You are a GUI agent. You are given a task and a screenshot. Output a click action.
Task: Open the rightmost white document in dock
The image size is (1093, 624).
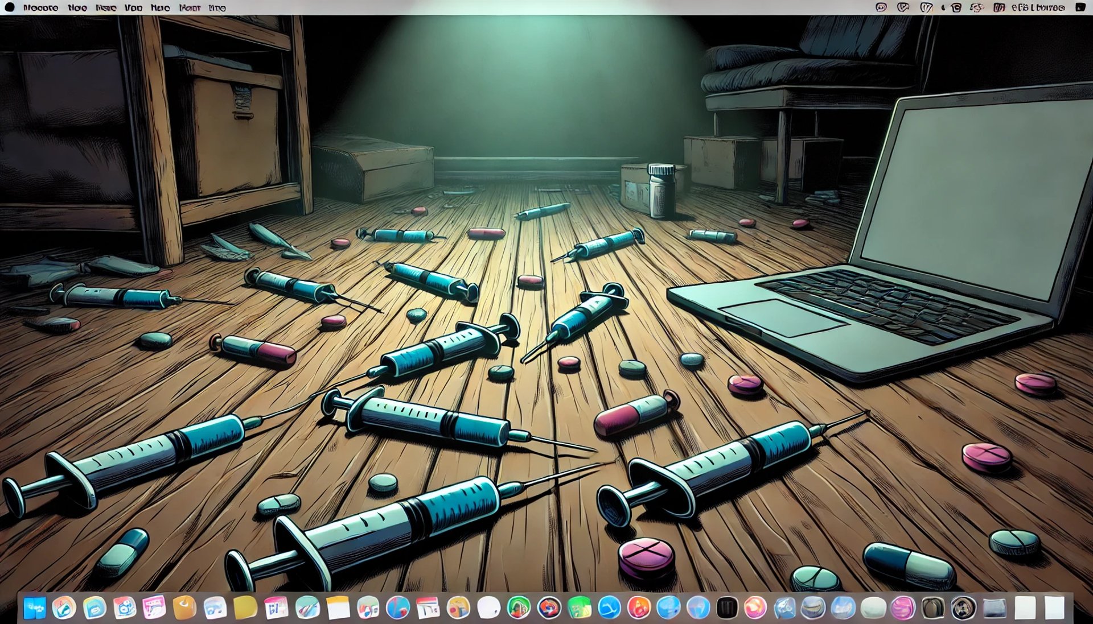pos(1054,608)
